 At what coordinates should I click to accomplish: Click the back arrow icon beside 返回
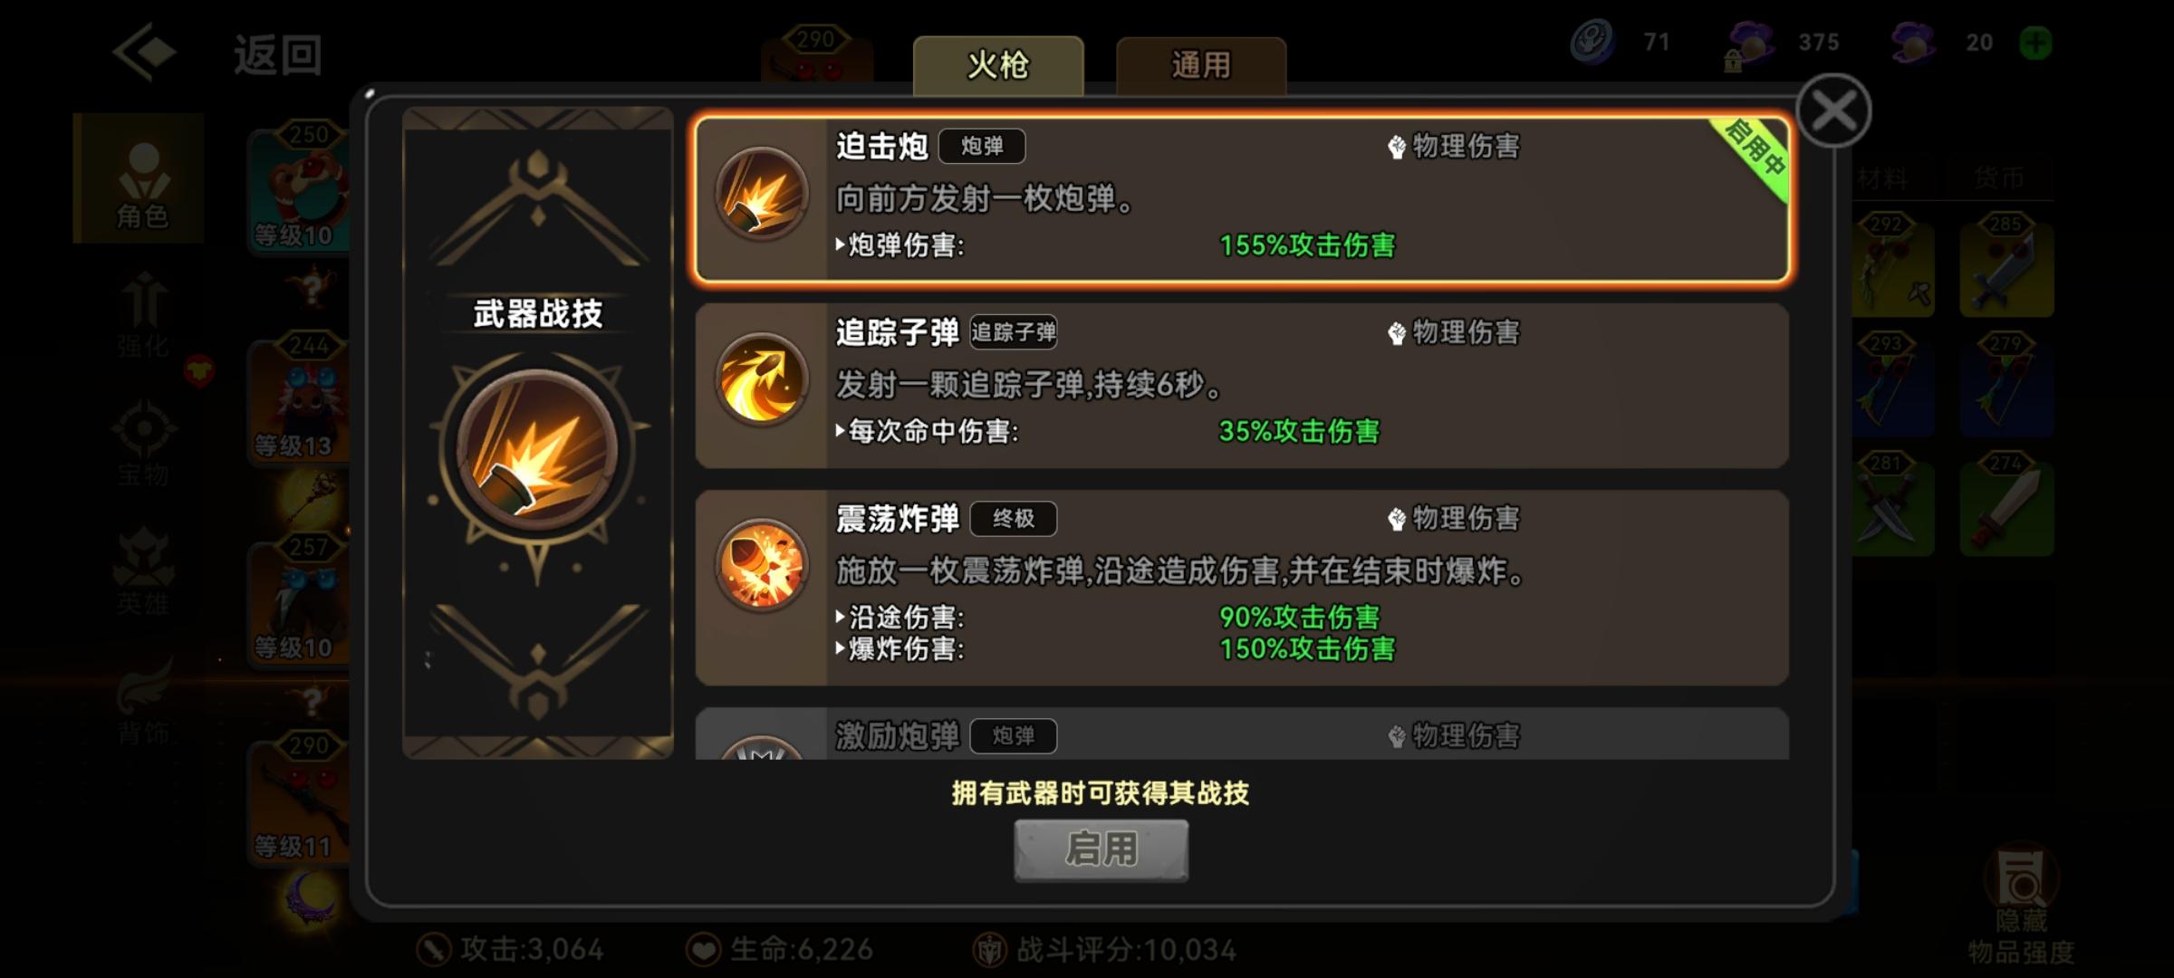coord(144,53)
